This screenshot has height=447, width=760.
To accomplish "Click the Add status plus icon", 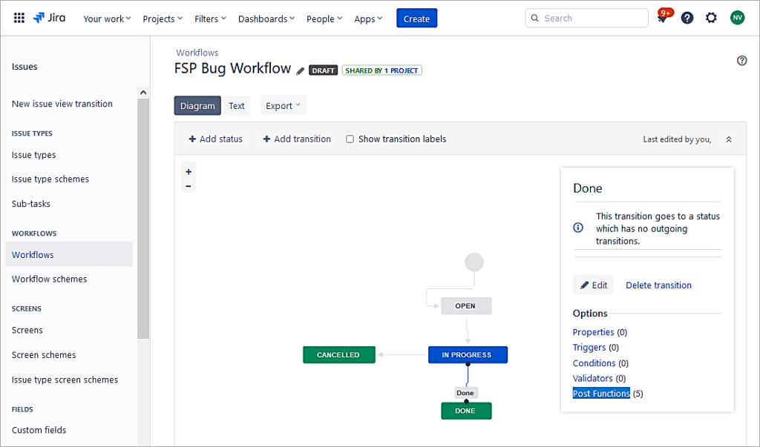I will point(191,139).
